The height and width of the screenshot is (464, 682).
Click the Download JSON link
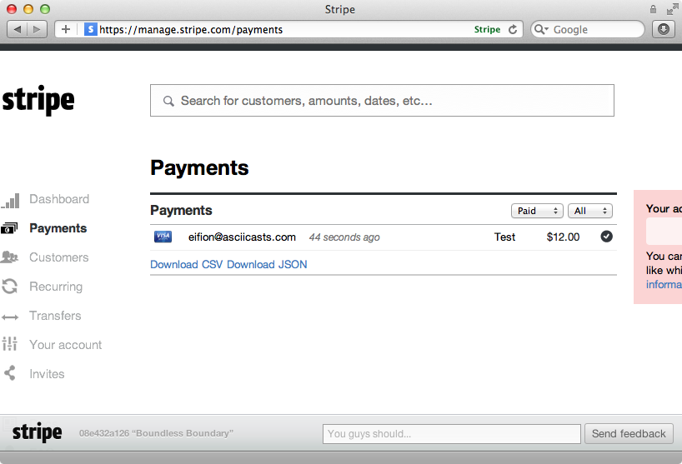coord(267,264)
